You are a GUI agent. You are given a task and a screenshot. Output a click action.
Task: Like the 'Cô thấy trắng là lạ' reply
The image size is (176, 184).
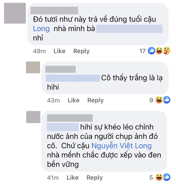click(74, 100)
